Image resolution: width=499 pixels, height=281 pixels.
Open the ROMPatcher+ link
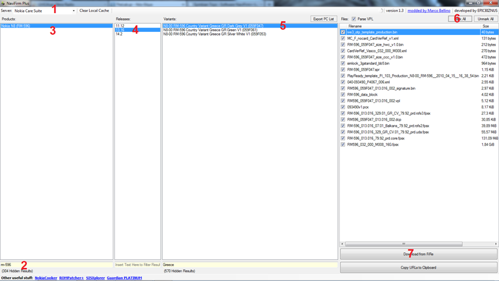point(72,278)
